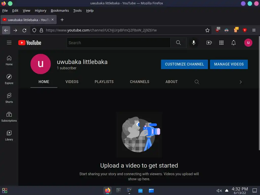Click the 'uwubaka littlebaka' channel name
Image resolution: width=260 pixels, height=195 pixels.
(82, 62)
